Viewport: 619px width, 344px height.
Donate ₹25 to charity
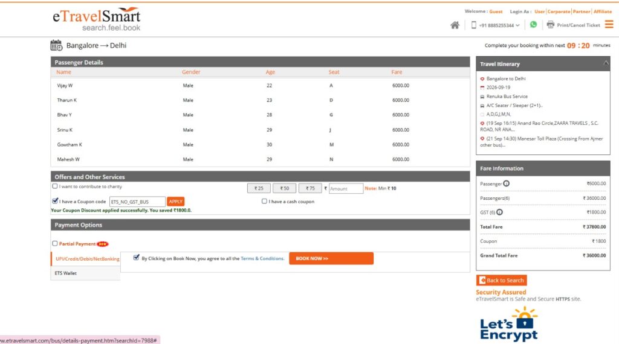pyautogui.click(x=259, y=188)
